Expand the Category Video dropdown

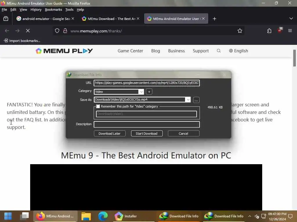click(141, 92)
